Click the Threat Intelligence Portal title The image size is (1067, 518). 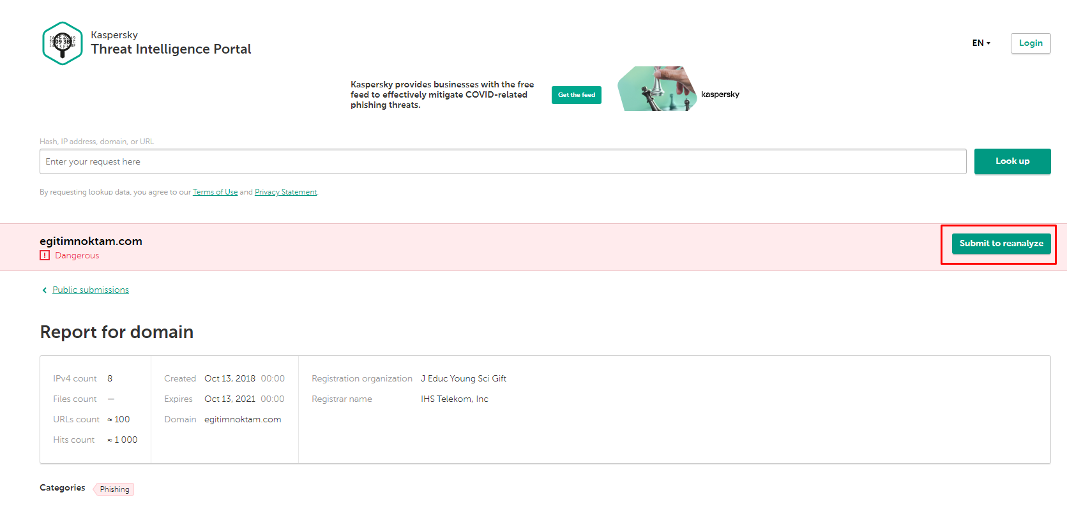tap(171, 49)
